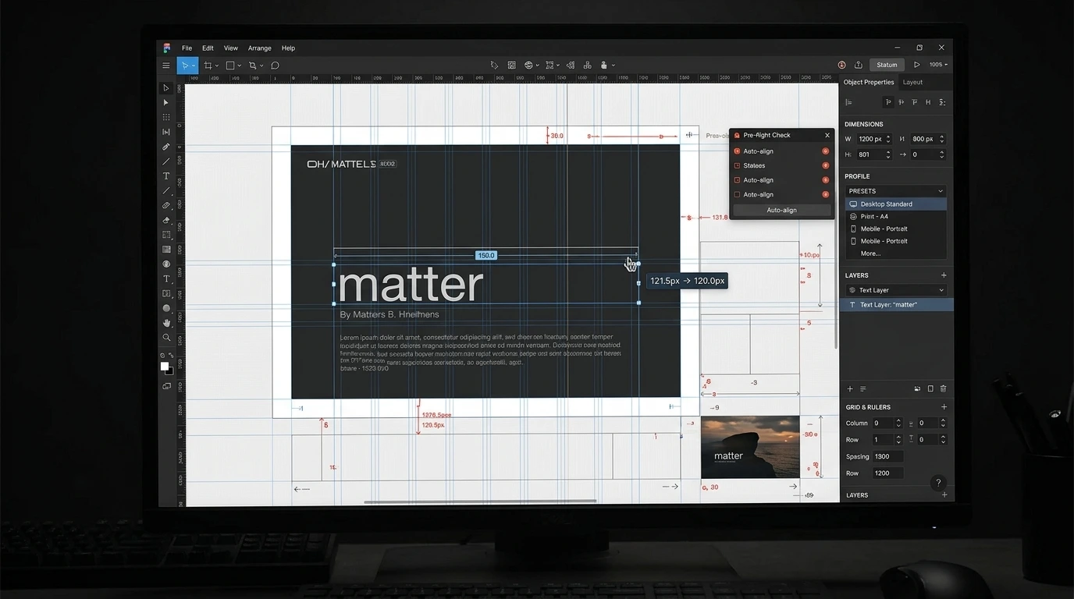This screenshot has width=1074, height=599.
Task: Click the hamburger menu icon
Action: [166, 66]
